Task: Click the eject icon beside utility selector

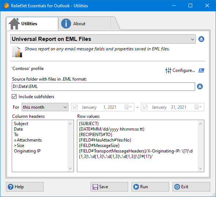Action: [201, 39]
